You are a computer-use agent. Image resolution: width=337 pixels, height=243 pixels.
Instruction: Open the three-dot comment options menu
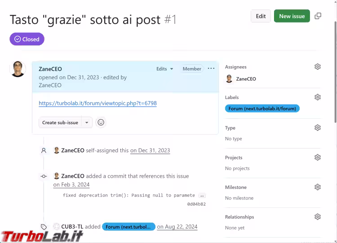[x=211, y=68]
